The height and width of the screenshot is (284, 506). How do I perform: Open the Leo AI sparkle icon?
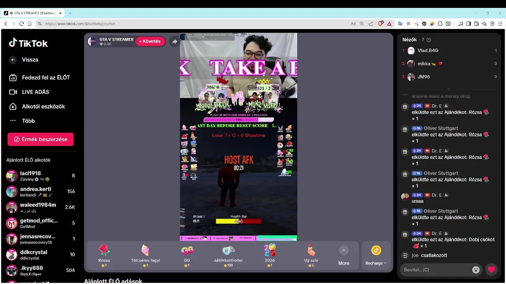click(484, 24)
